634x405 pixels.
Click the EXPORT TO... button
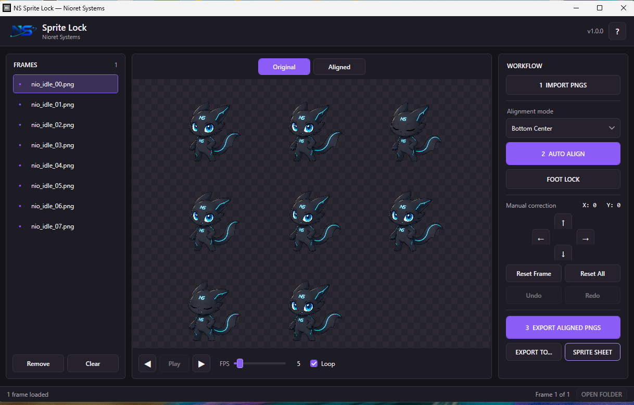coord(534,352)
